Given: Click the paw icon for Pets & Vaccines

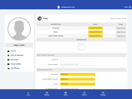Looking at the screenshot, I should click(8, 55).
